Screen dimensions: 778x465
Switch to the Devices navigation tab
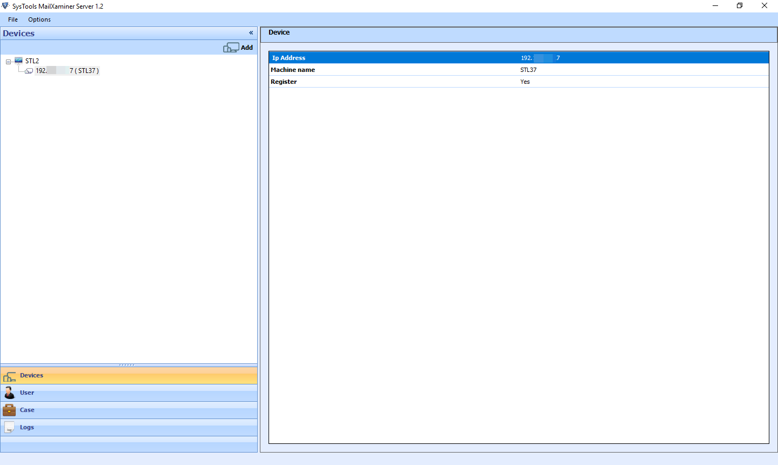click(x=129, y=376)
